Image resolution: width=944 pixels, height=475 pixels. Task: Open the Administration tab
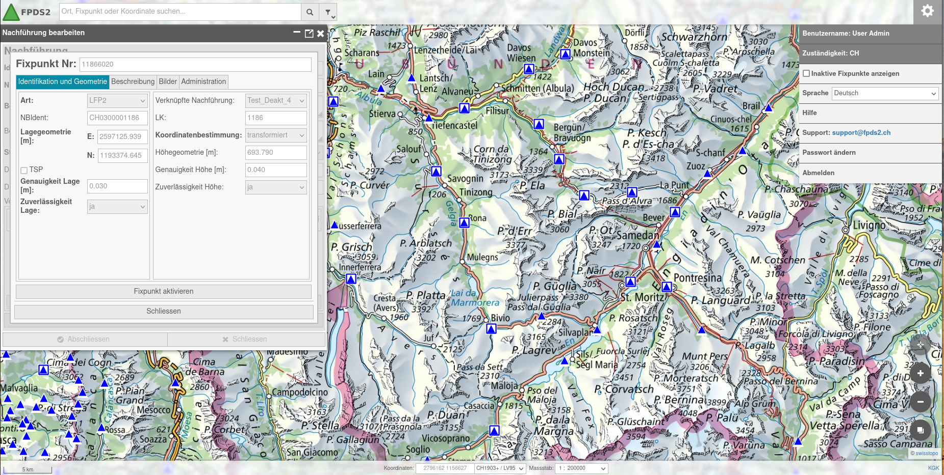pyautogui.click(x=203, y=81)
